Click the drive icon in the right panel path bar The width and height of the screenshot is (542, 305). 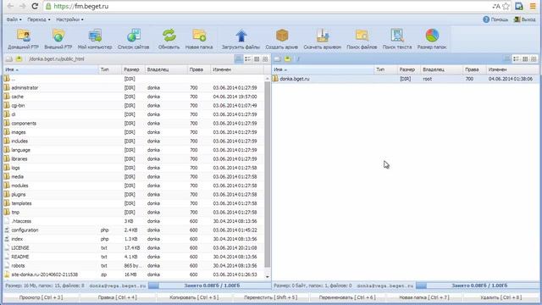[x=278, y=58]
